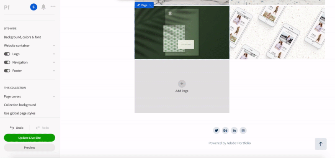Select the green stationery page cover
The width and height of the screenshot is (335, 158).
[182, 32]
